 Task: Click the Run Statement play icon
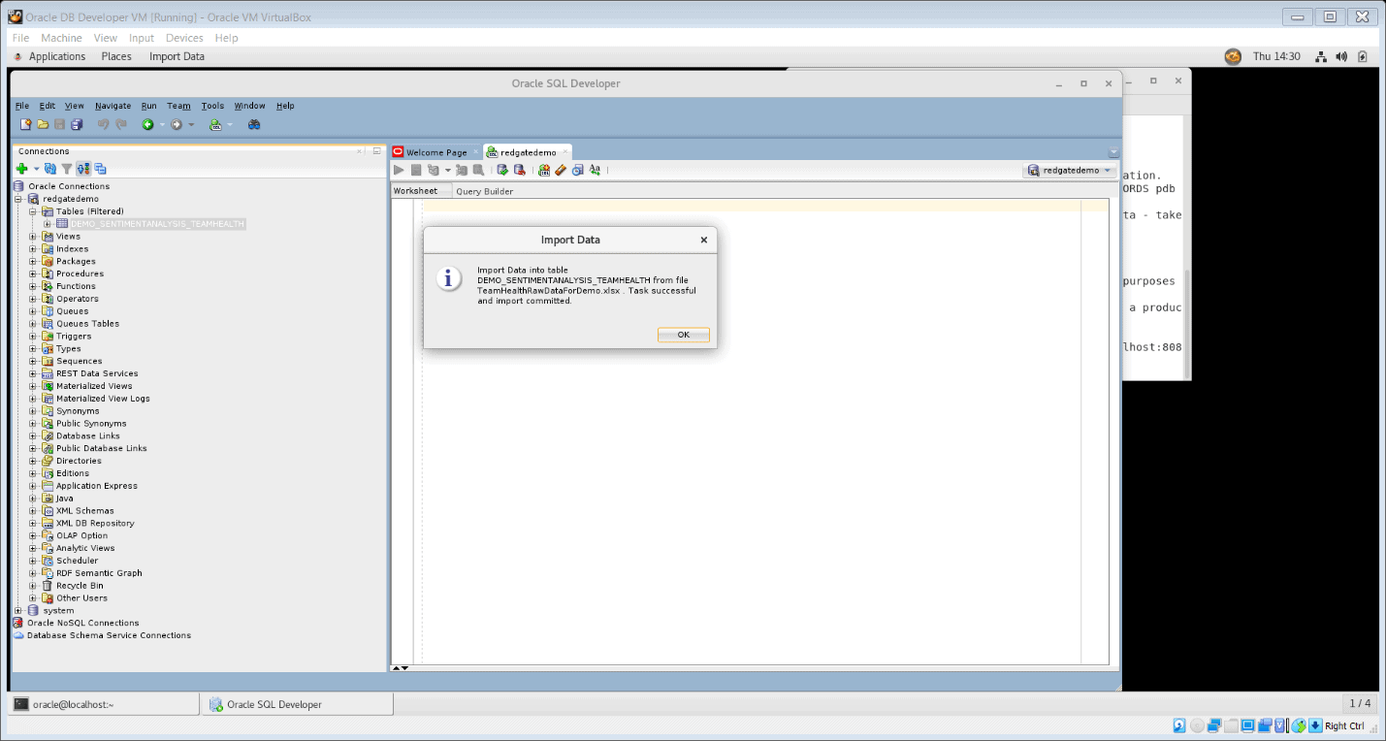[x=399, y=170]
